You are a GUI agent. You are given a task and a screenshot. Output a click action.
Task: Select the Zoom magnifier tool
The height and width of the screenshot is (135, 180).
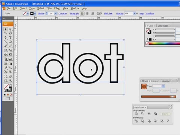coord(10,81)
